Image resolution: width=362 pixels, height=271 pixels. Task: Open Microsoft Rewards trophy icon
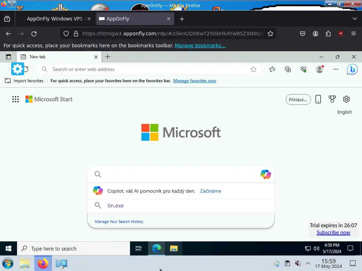point(332,99)
